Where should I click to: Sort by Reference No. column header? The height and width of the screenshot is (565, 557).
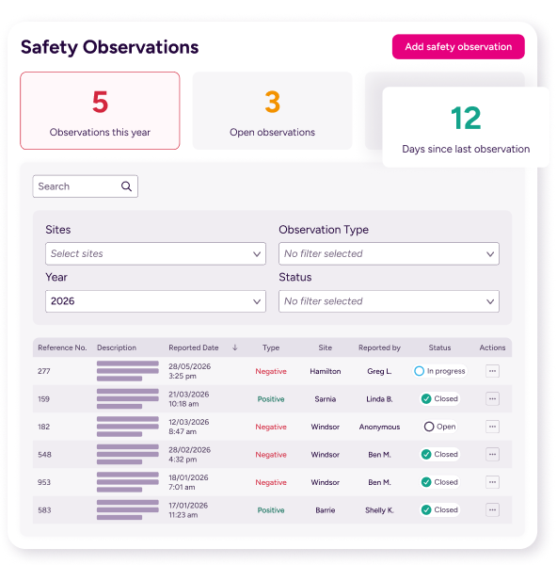pos(62,347)
